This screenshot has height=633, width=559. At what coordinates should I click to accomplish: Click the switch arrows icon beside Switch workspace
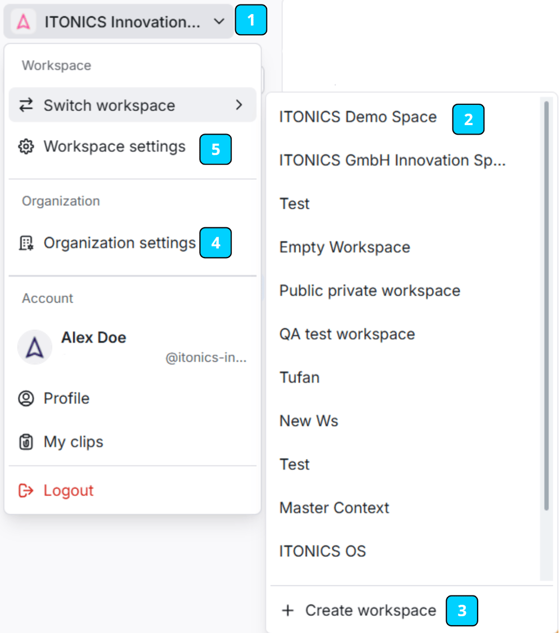[x=26, y=105]
